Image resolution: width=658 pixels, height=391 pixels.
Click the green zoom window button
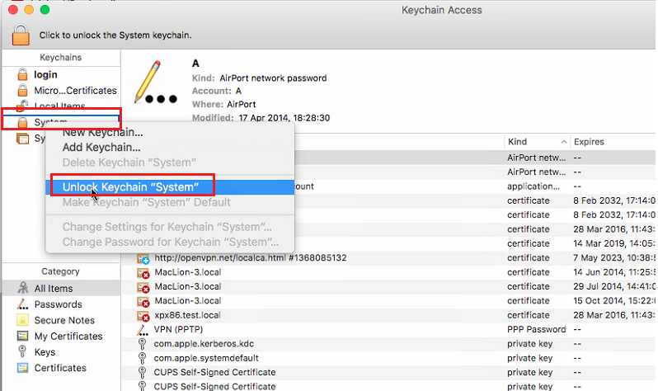pos(45,10)
